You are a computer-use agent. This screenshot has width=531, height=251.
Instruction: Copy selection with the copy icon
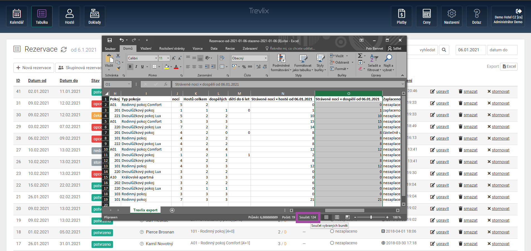click(118, 62)
